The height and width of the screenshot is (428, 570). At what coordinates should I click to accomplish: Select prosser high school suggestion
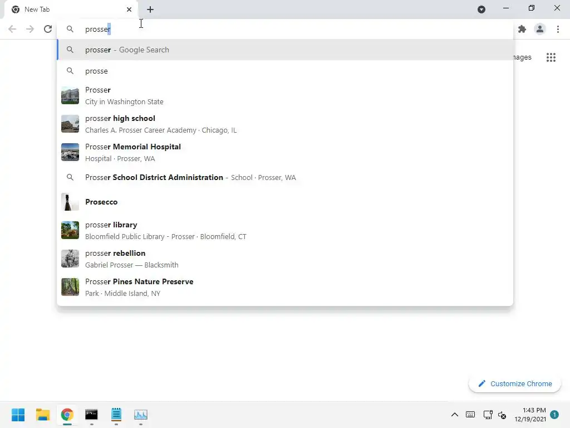pos(285,124)
